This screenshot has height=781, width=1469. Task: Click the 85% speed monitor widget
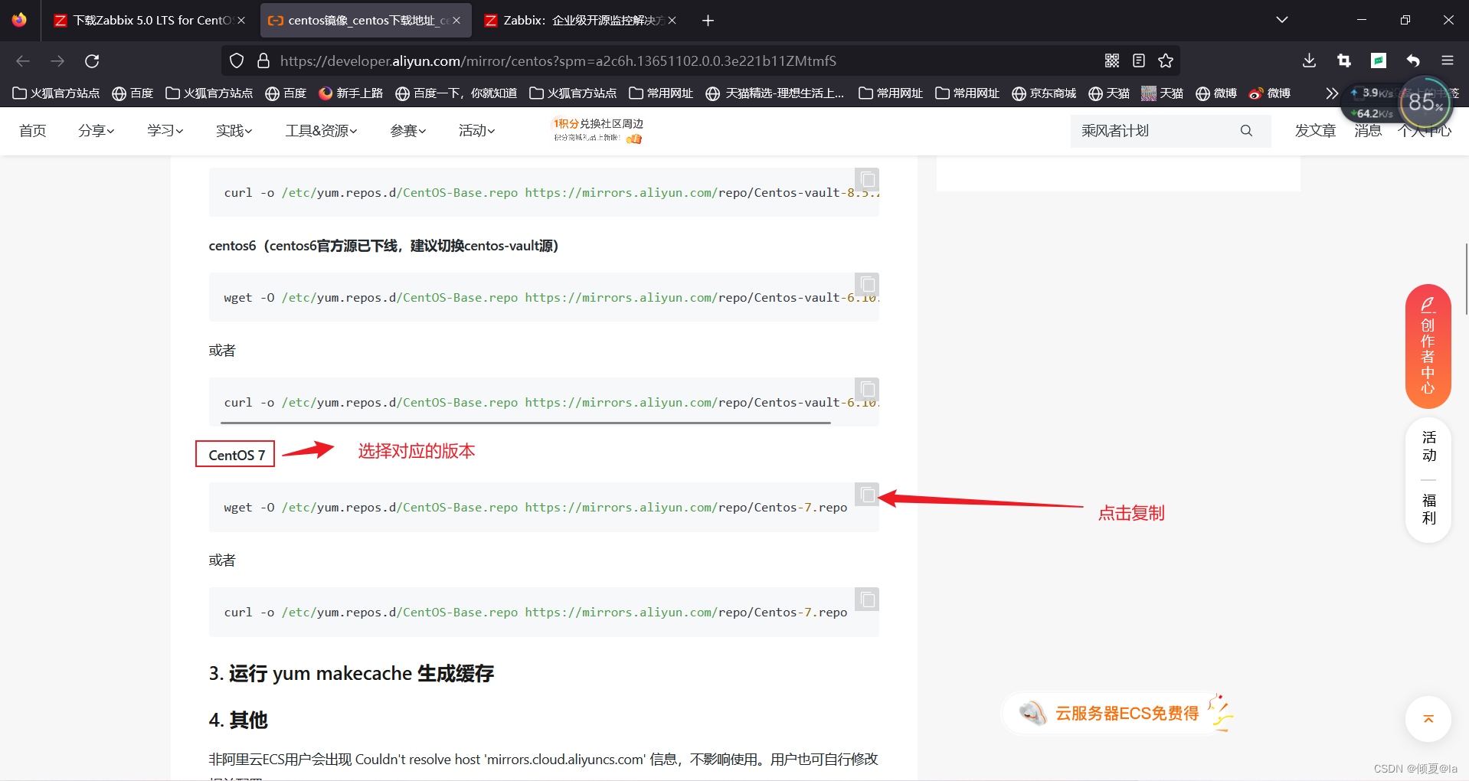pos(1425,102)
